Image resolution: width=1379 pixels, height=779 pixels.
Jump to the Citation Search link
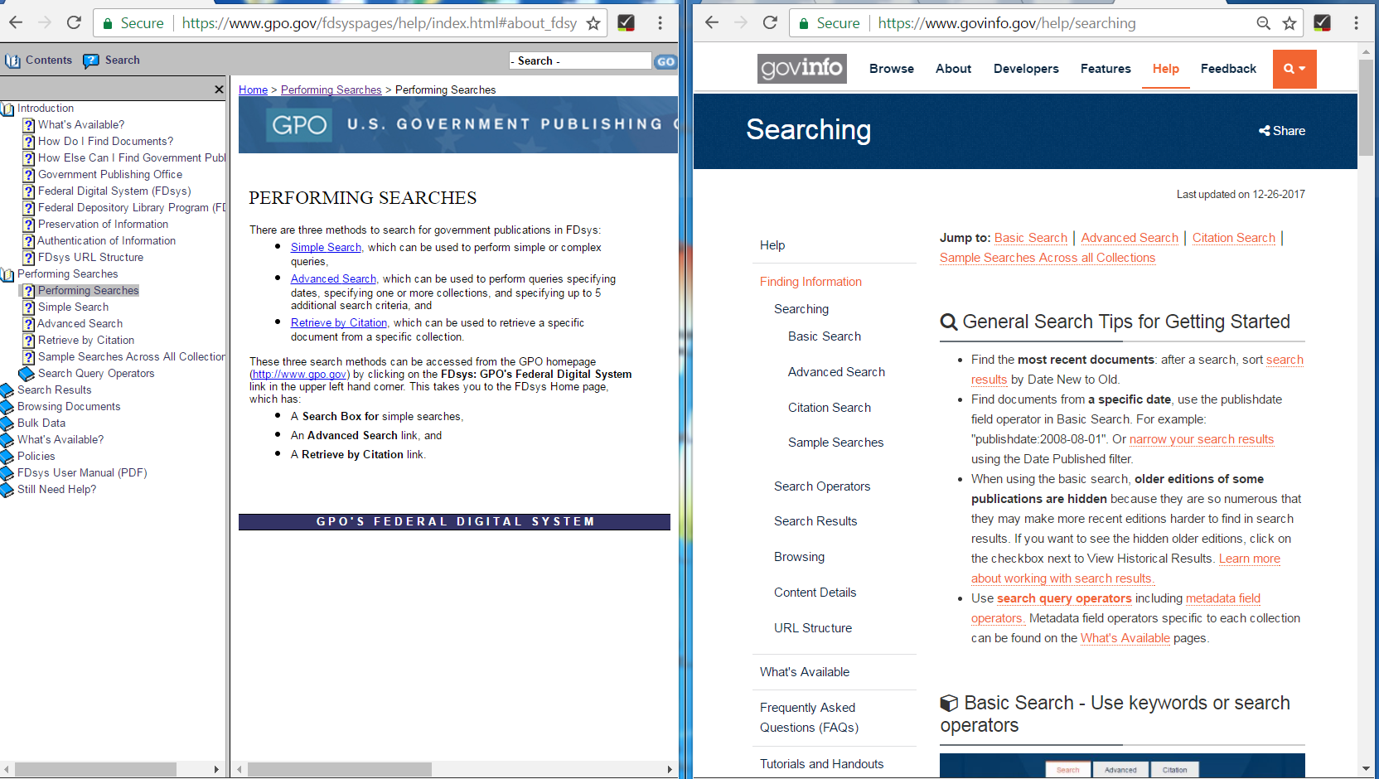[1233, 238]
